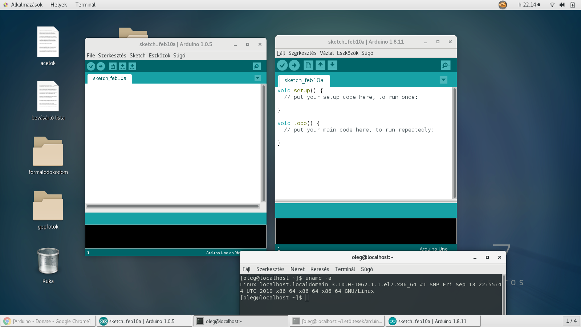Click vertical scrollbar in Arduino 1.0.5 editor

263,143
